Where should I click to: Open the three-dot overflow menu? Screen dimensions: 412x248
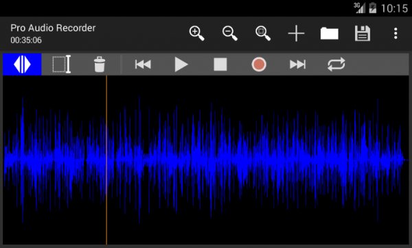click(x=396, y=34)
